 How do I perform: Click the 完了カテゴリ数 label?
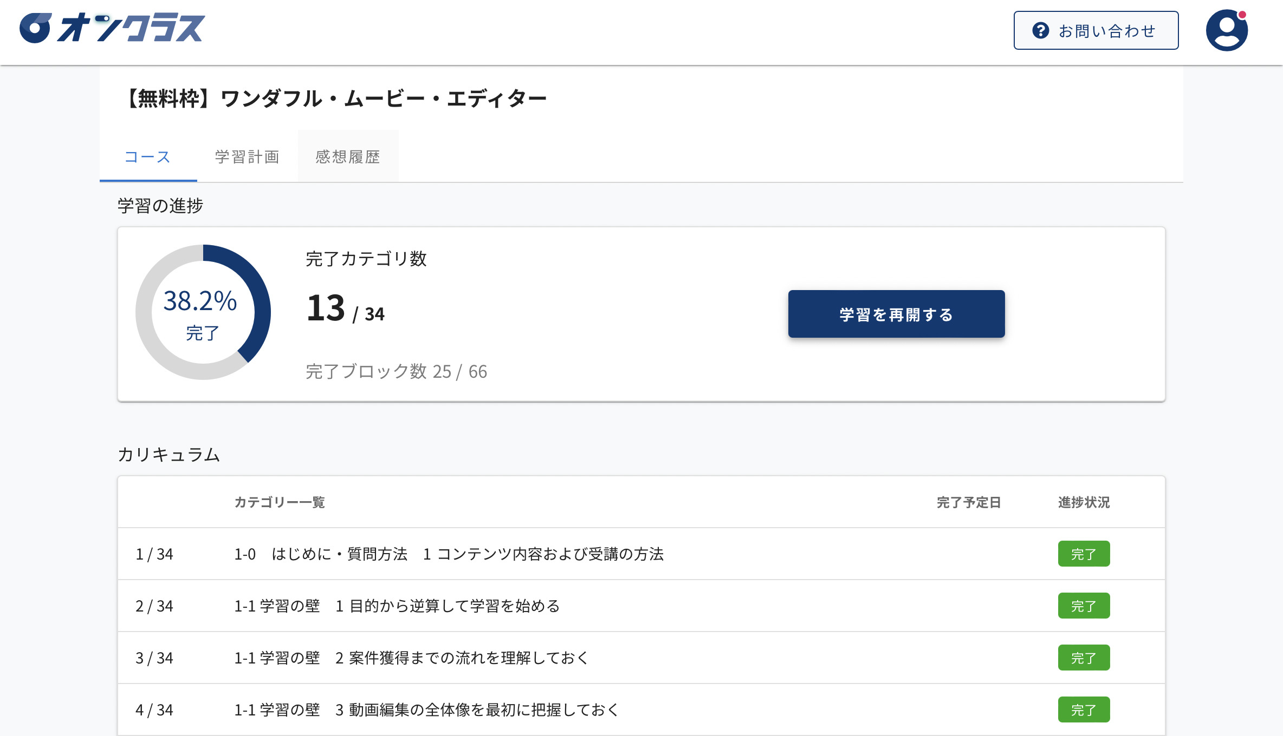click(x=366, y=258)
